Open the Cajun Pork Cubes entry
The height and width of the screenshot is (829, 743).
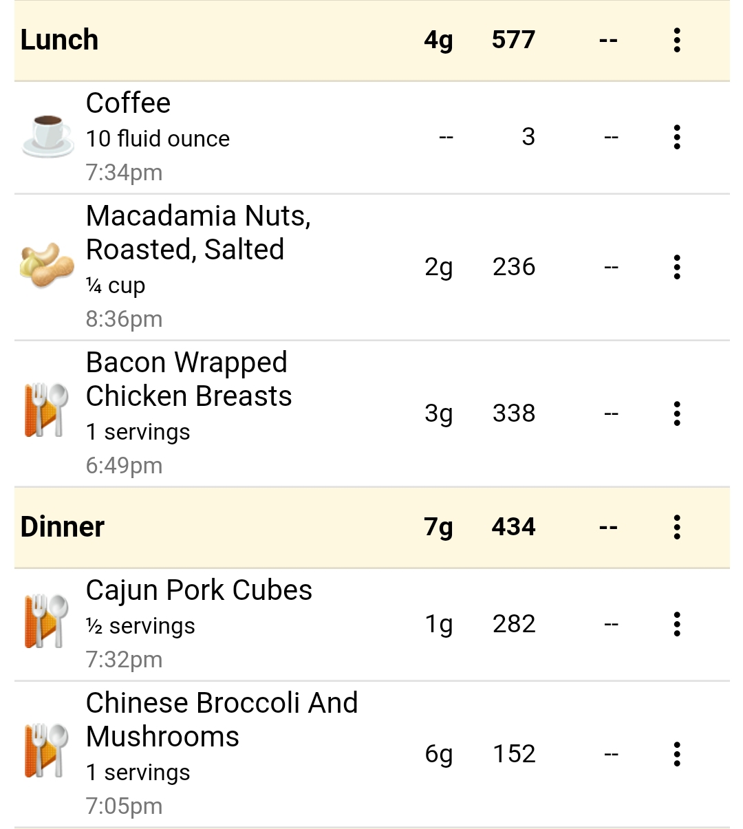pyautogui.click(x=371, y=625)
